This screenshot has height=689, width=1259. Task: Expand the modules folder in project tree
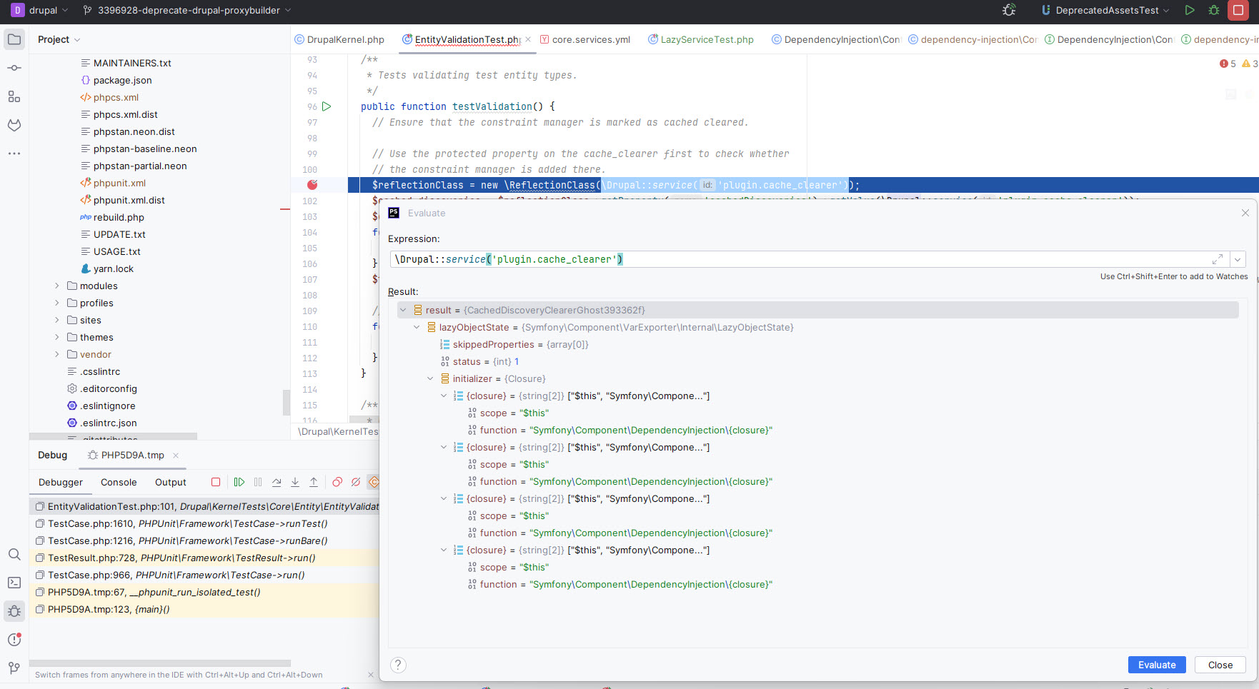57,286
